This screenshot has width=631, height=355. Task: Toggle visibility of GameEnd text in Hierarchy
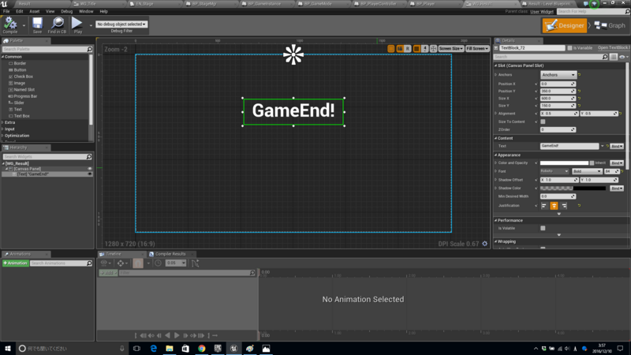[90, 174]
